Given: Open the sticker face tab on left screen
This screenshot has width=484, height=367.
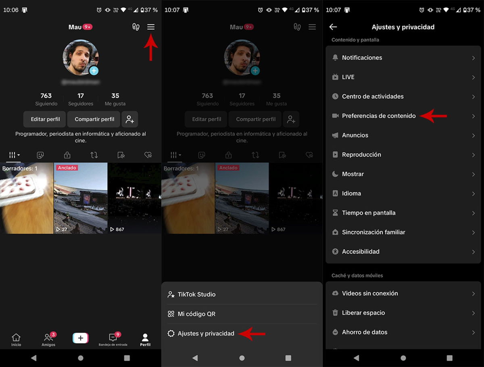Looking at the screenshot, I should click(x=40, y=155).
